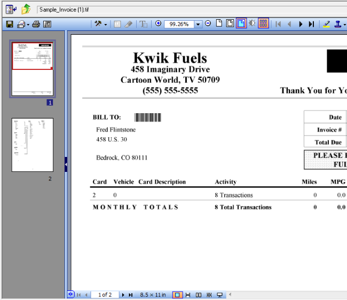
Task: Click the '8 Transactions' activity cell
Action: [234, 195]
